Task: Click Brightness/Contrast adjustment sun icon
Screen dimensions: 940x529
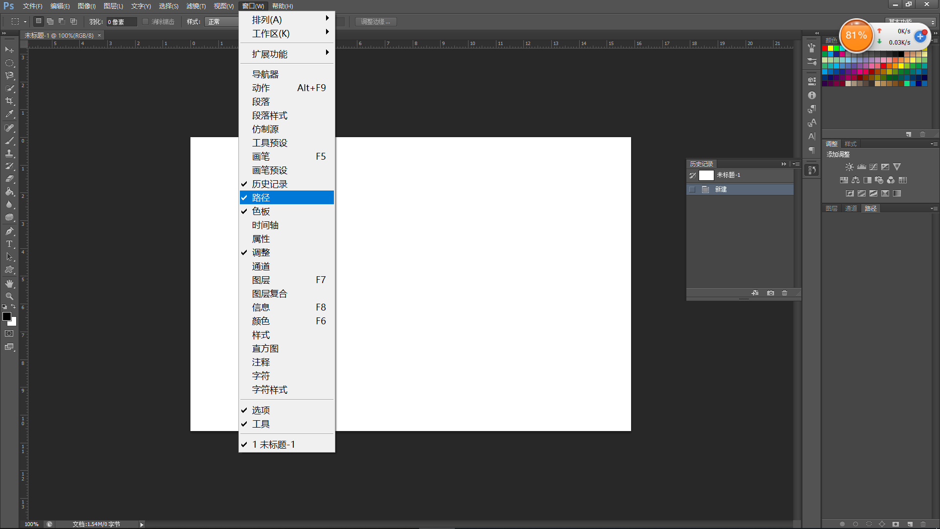Action: point(849,167)
